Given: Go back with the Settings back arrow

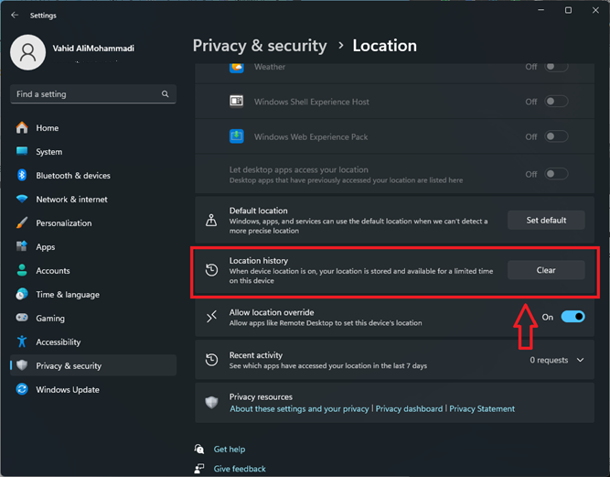Looking at the screenshot, I should point(15,16).
